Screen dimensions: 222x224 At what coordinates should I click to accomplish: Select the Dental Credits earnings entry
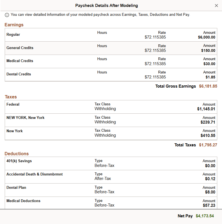coord(111,75)
